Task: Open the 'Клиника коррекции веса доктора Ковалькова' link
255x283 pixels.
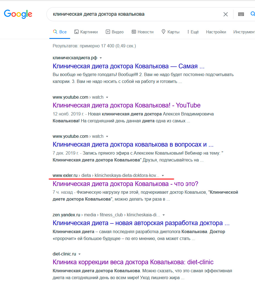Action: tap(133, 262)
